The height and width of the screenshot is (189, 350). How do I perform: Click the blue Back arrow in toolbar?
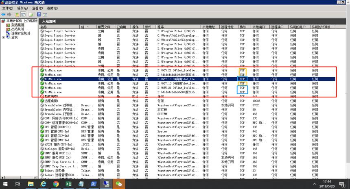tap(3, 15)
